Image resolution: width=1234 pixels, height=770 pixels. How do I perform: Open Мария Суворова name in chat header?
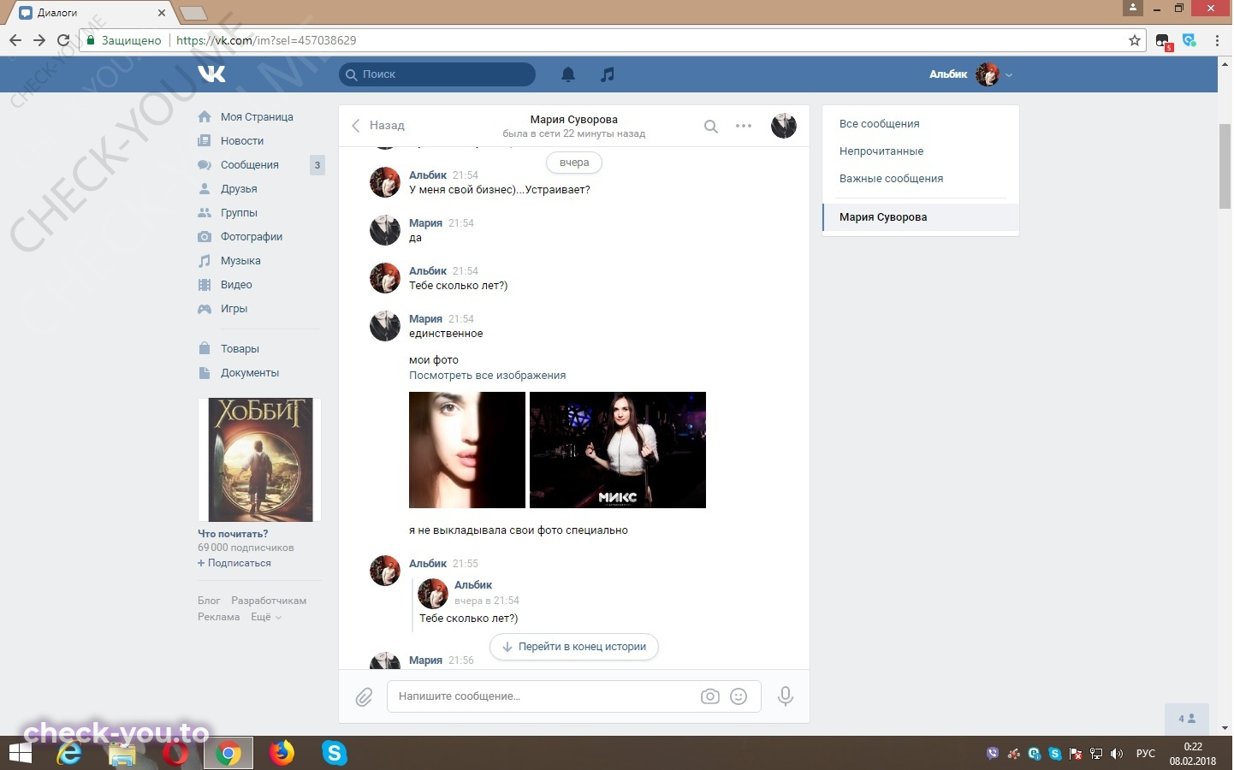[573, 120]
